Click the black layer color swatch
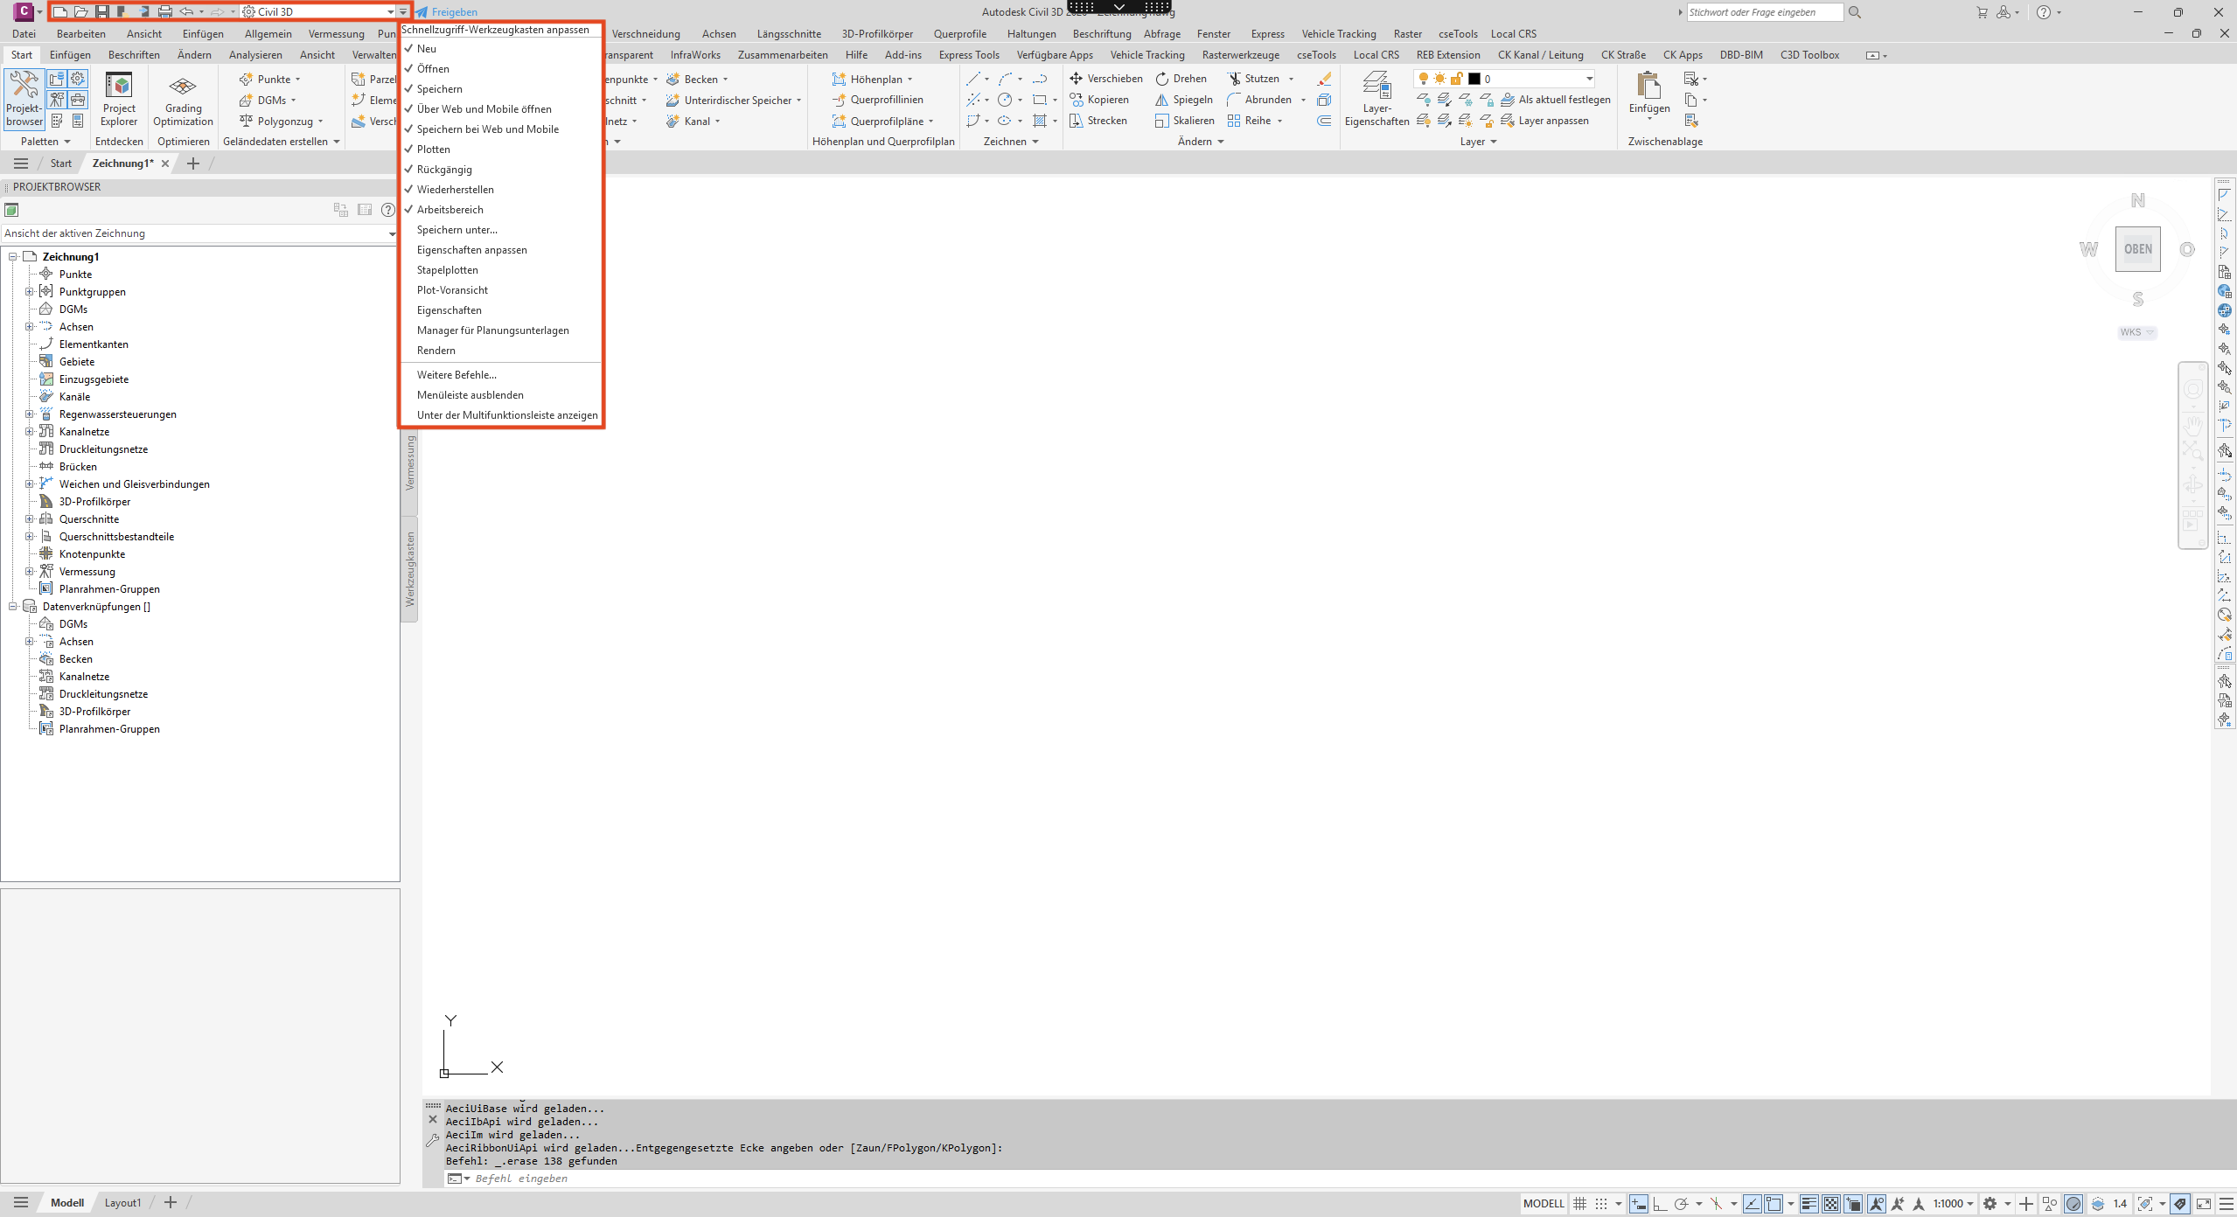Viewport: 2237px width, 1217px height. coord(1474,79)
